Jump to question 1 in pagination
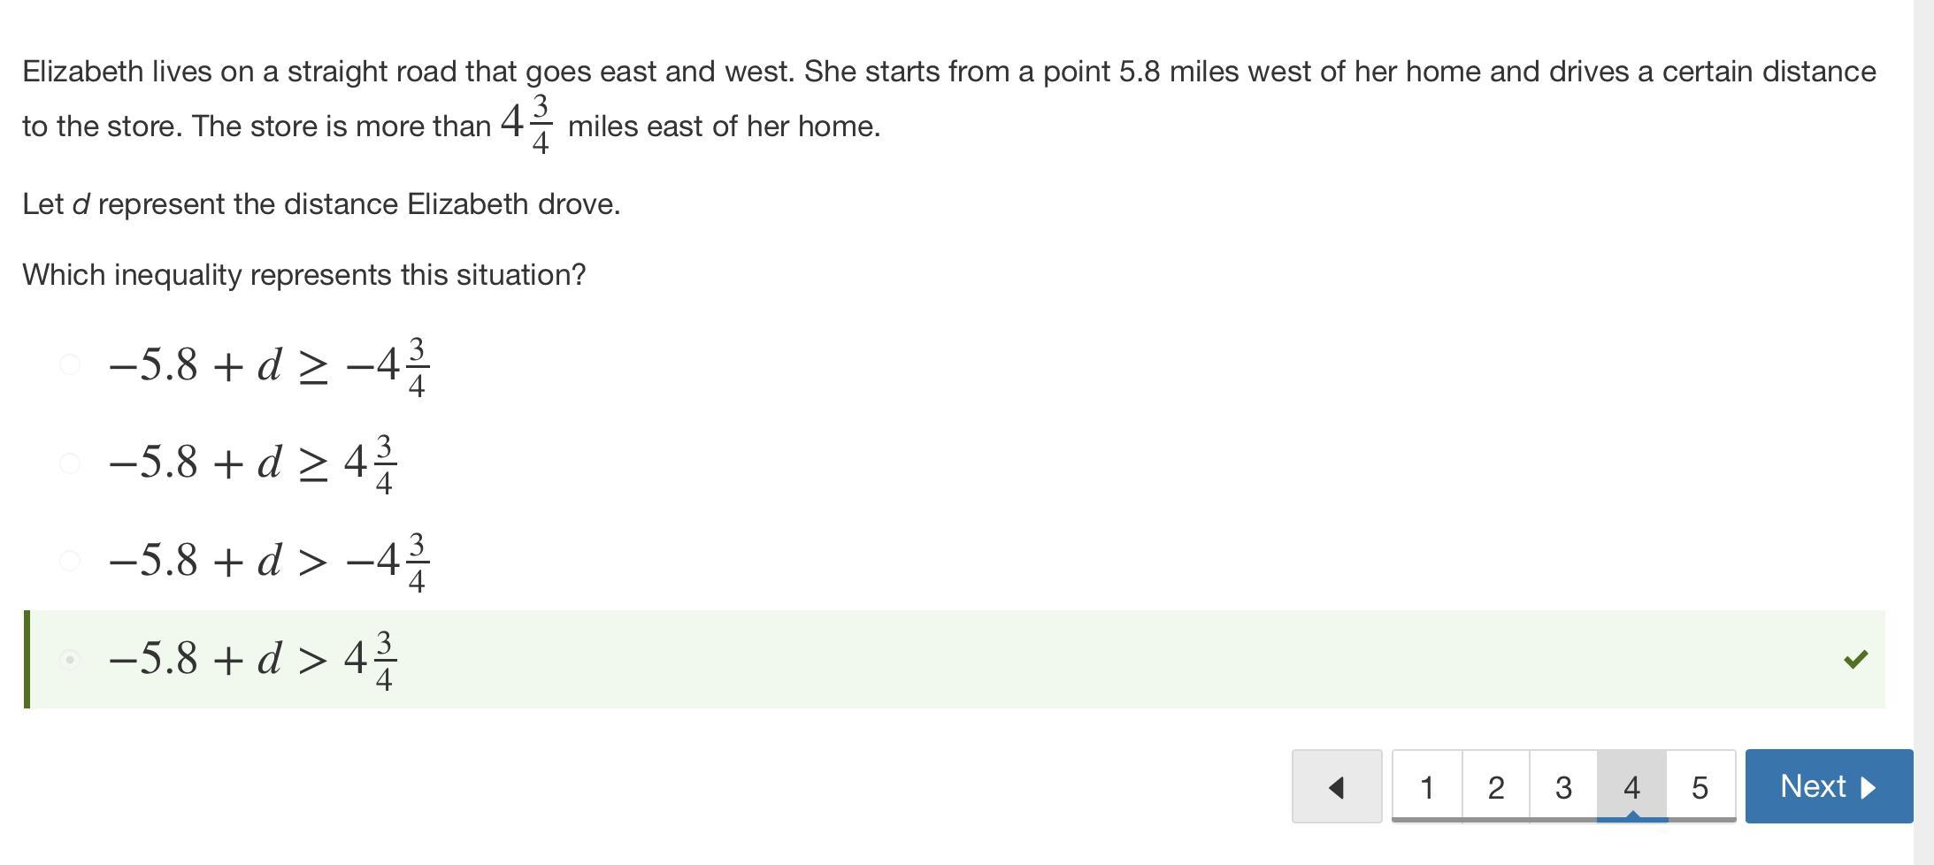Screen dimensions: 1934x865 pyautogui.click(x=1426, y=786)
